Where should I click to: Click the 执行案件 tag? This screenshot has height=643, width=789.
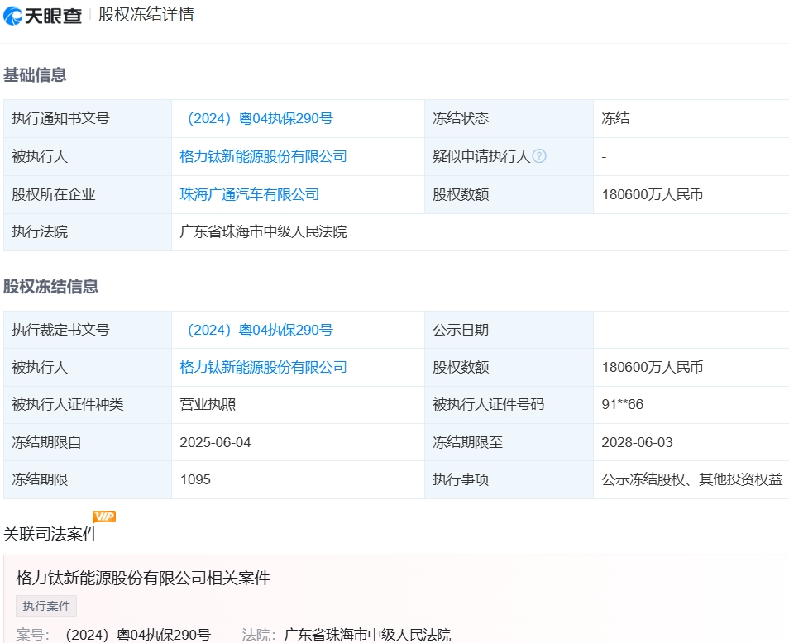[x=46, y=606]
